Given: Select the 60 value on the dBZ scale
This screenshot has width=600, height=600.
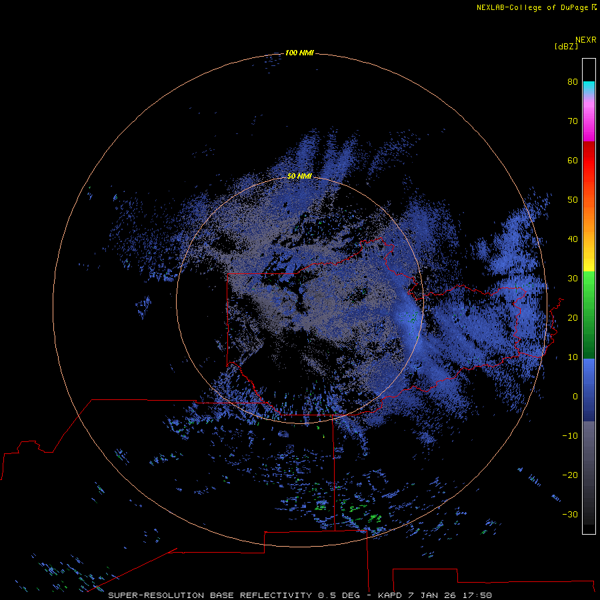Looking at the screenshot, I should (x=573, y=160).
